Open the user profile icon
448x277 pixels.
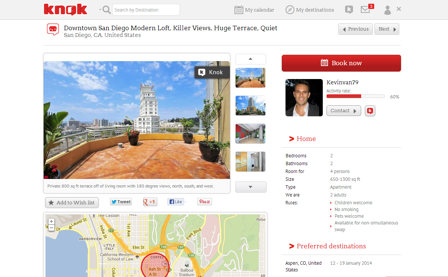point(388,10)
